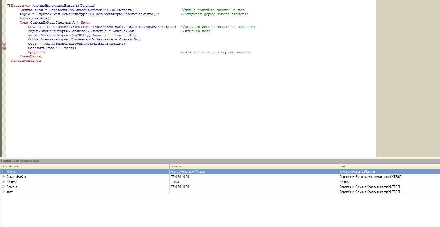
Task: Click the КнопкаКоманднойПанели value cell
Action: (254, 172)
